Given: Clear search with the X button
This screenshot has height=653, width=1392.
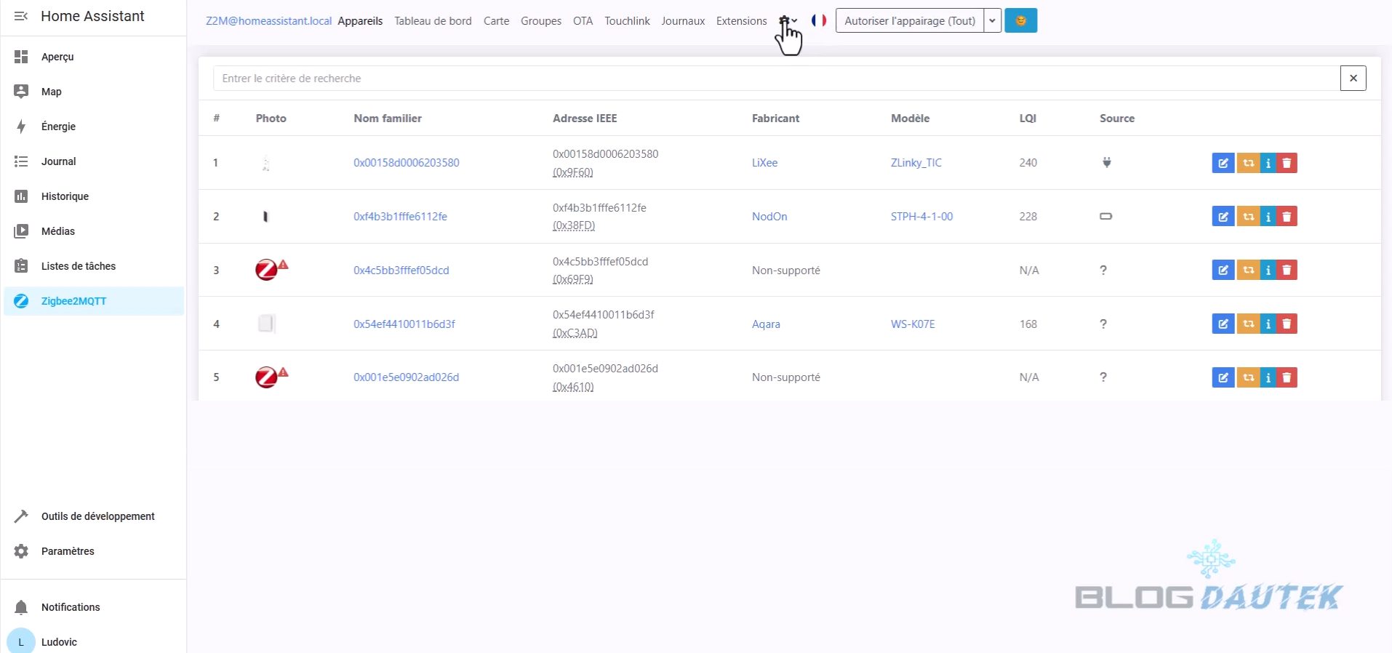Looking at the screenshot, I should pyautogui.click(x=1353, y=79).
